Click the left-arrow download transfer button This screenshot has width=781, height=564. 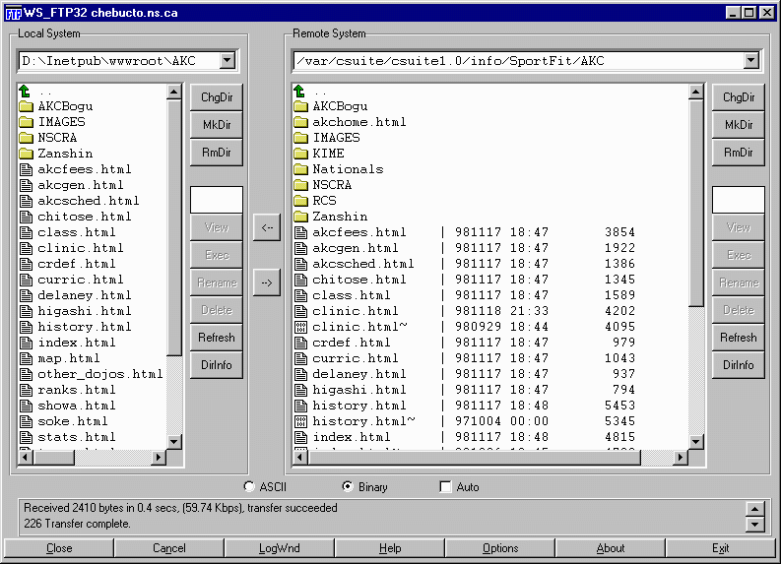click(267, 227)
